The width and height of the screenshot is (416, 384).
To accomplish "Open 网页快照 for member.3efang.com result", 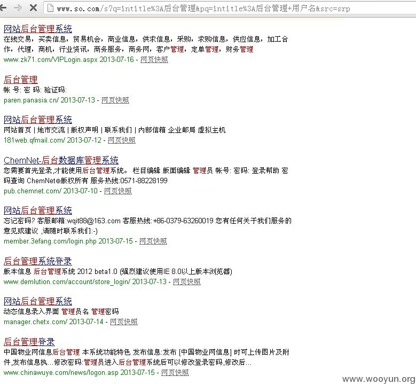I will click(x=153, y=241).
